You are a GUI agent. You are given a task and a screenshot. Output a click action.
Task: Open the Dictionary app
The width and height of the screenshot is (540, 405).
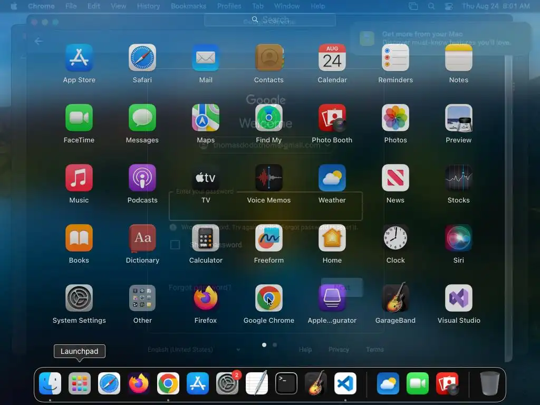click(142, 238)
